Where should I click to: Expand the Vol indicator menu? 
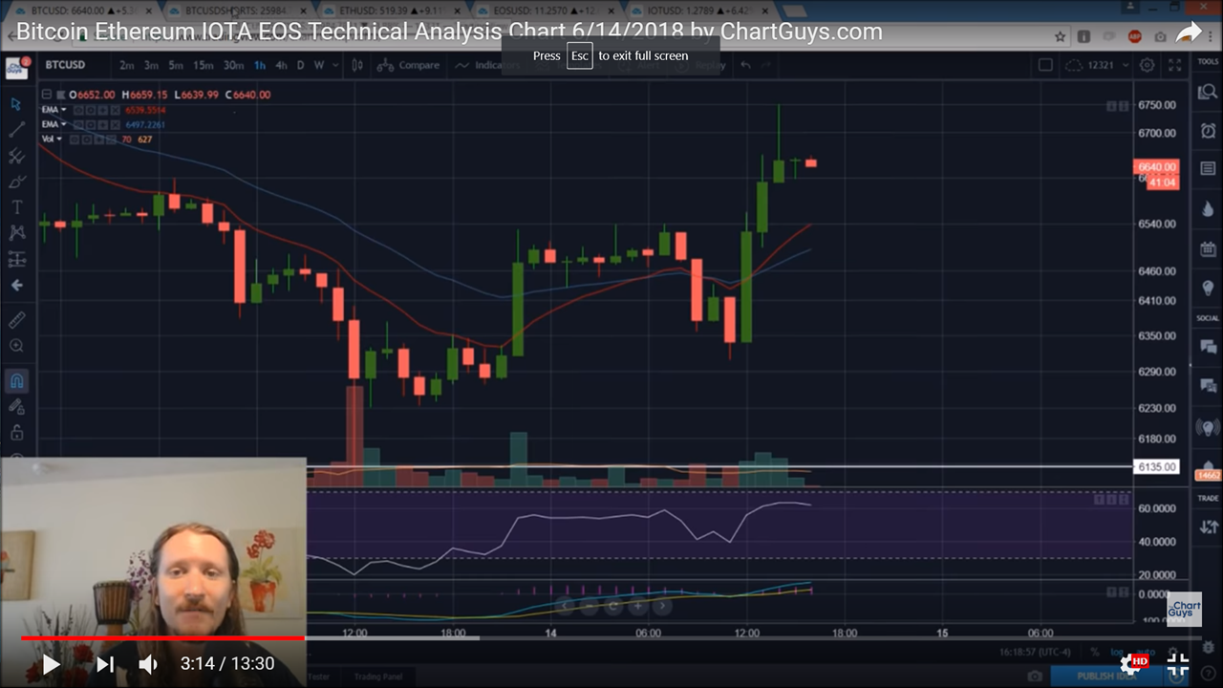point(59,139)
